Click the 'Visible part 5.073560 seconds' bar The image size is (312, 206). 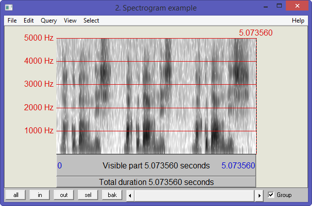[x=156, y=165]
